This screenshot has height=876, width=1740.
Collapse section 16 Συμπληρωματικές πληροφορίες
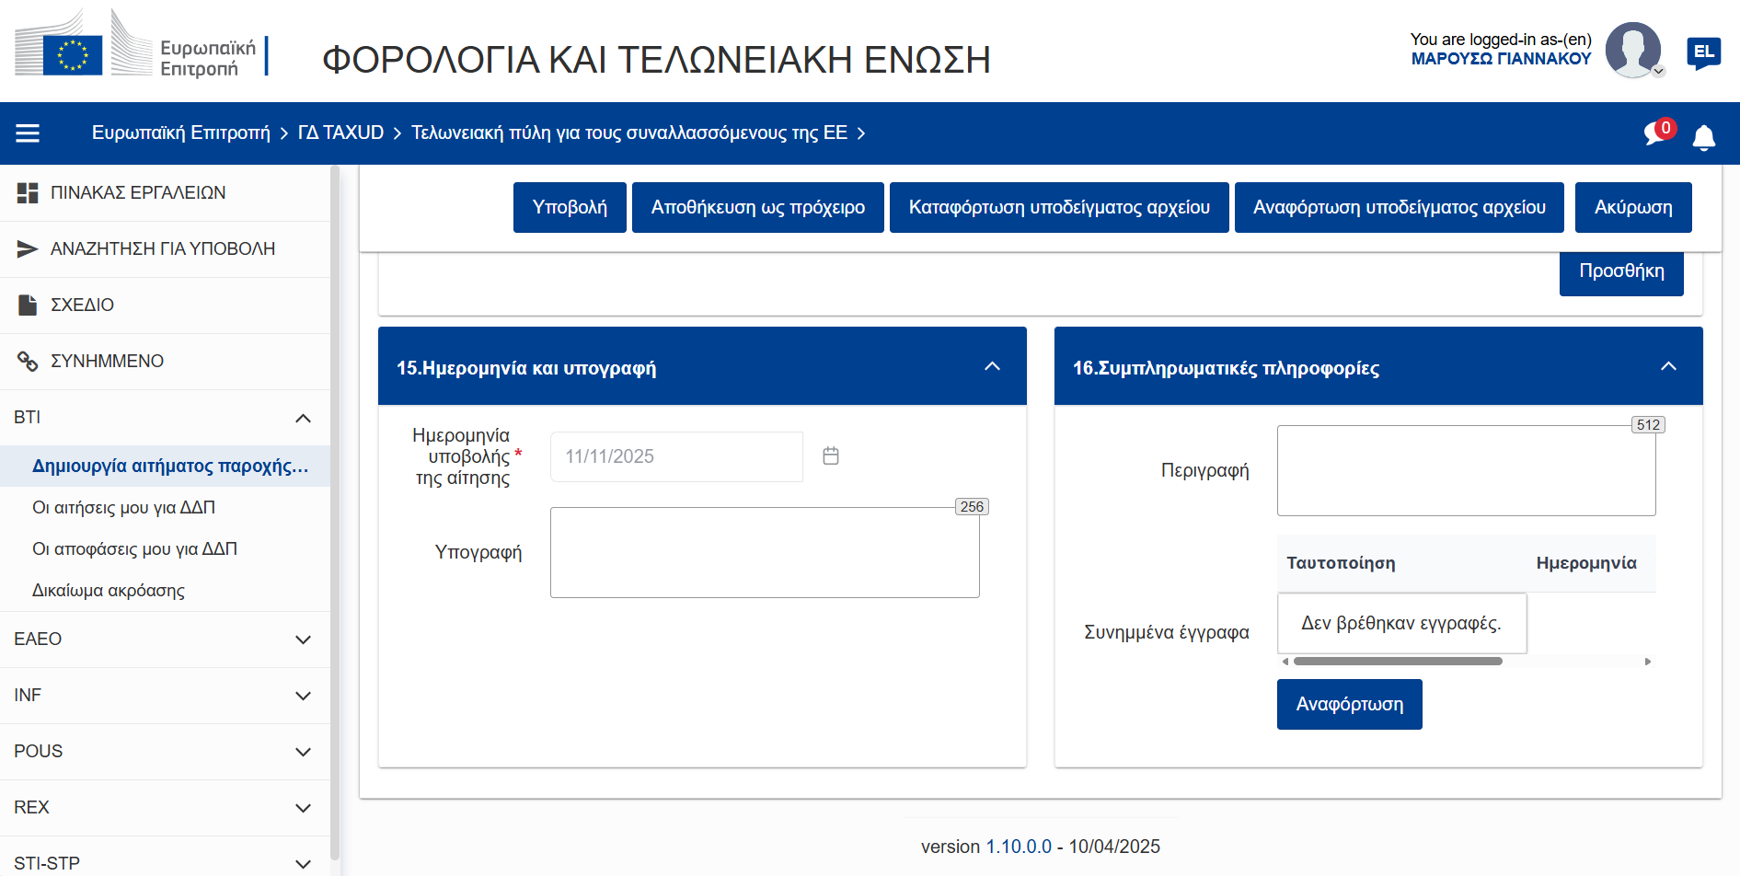point(1667,367)
